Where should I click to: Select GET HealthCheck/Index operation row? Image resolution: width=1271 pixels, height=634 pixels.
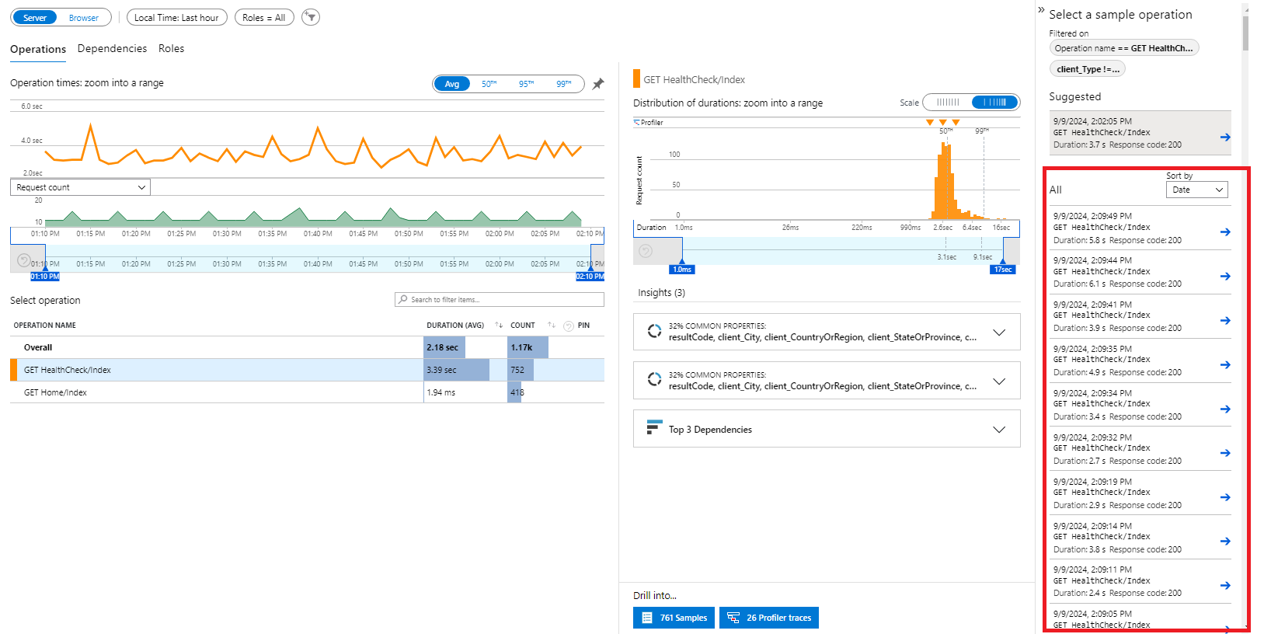point(307,370)
